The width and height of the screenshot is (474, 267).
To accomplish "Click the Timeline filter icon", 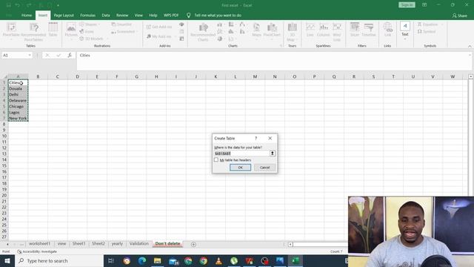I will (x=369, y=30).
